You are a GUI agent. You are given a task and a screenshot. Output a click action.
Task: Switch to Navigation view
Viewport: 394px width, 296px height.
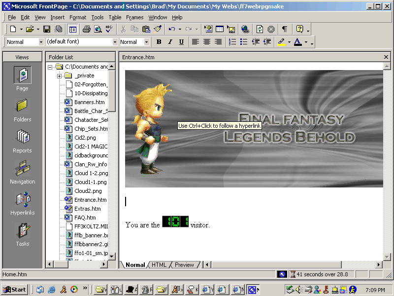22,172
